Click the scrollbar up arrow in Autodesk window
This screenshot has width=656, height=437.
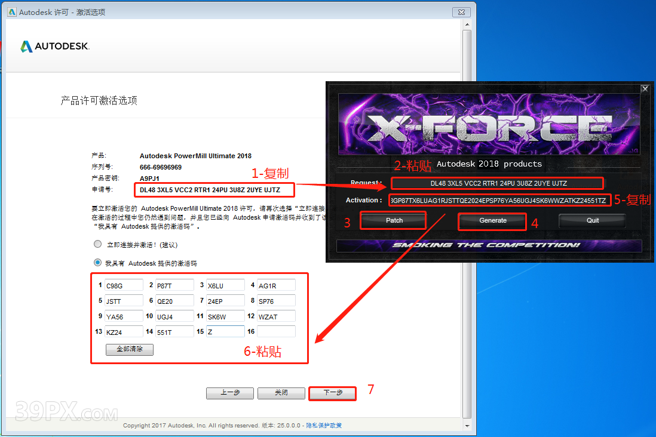[x=467, y=24]
